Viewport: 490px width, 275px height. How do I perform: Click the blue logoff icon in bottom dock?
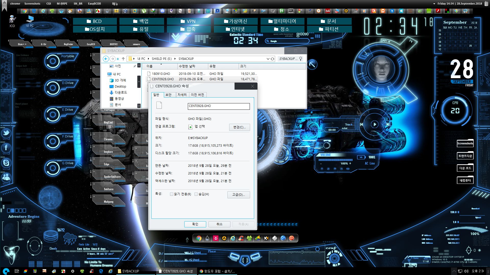(x=283, y=238)
